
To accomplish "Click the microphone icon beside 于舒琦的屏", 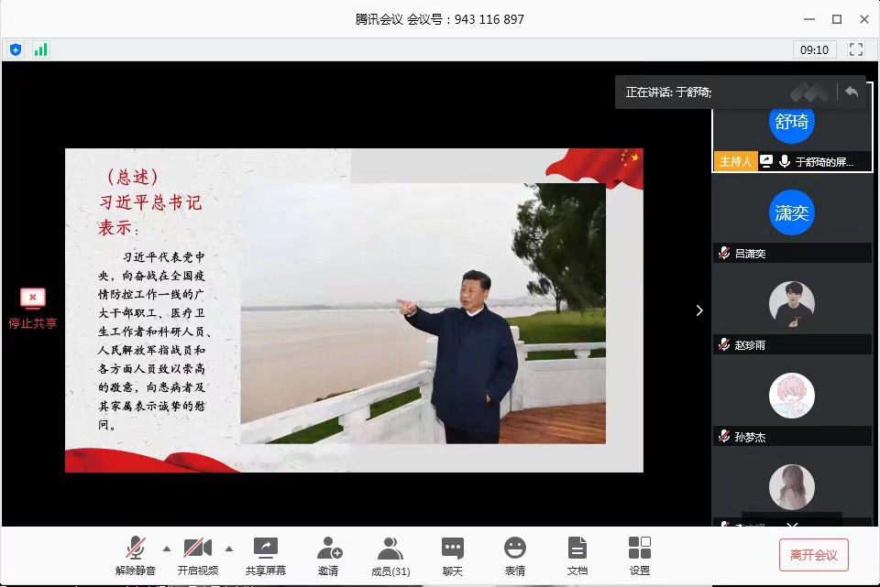I will click(x=785, y=161).
